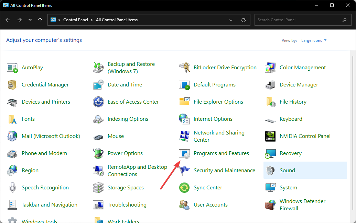Go back with the Back arrow
The image size is (356, 223).
[8, 20]
